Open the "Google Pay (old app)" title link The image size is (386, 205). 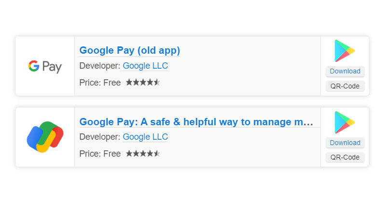point(129,50)
